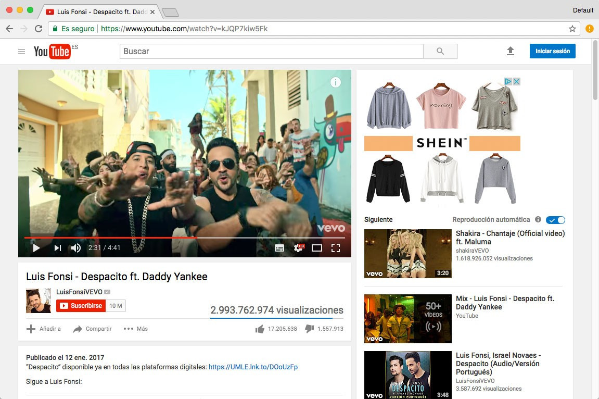The width and height of the screenshot is (599, 399).
Task: Play the video with the play button
Action: pyautogui.click(x=36, y=248)
